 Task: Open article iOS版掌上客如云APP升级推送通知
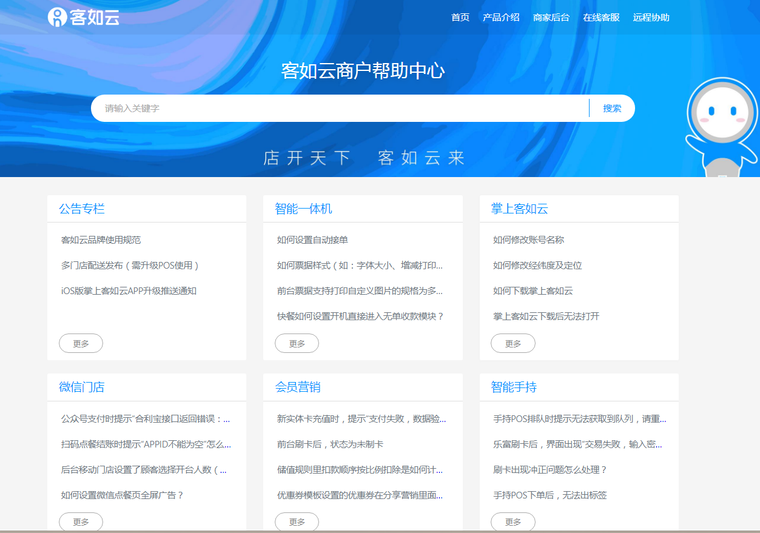[129, 291]
